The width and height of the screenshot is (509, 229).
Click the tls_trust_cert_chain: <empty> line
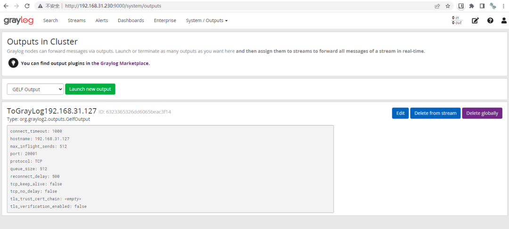[46, 199]
